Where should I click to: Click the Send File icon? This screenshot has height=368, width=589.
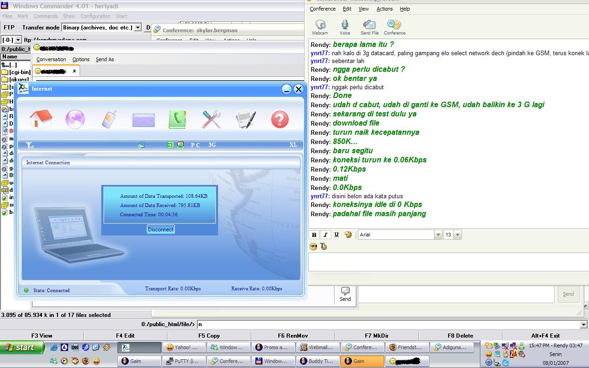click(x=370, y=27)
